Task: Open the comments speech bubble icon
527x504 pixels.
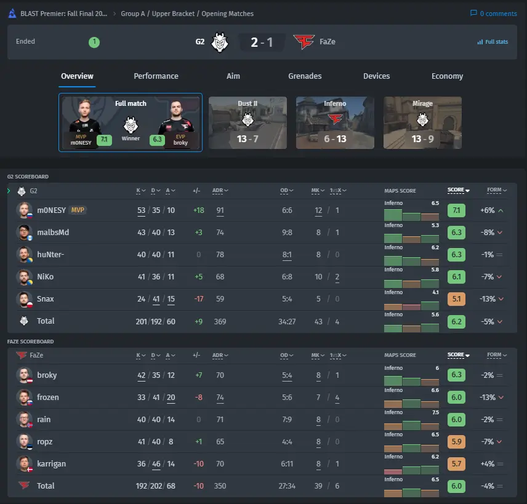Action: point(473,13)
